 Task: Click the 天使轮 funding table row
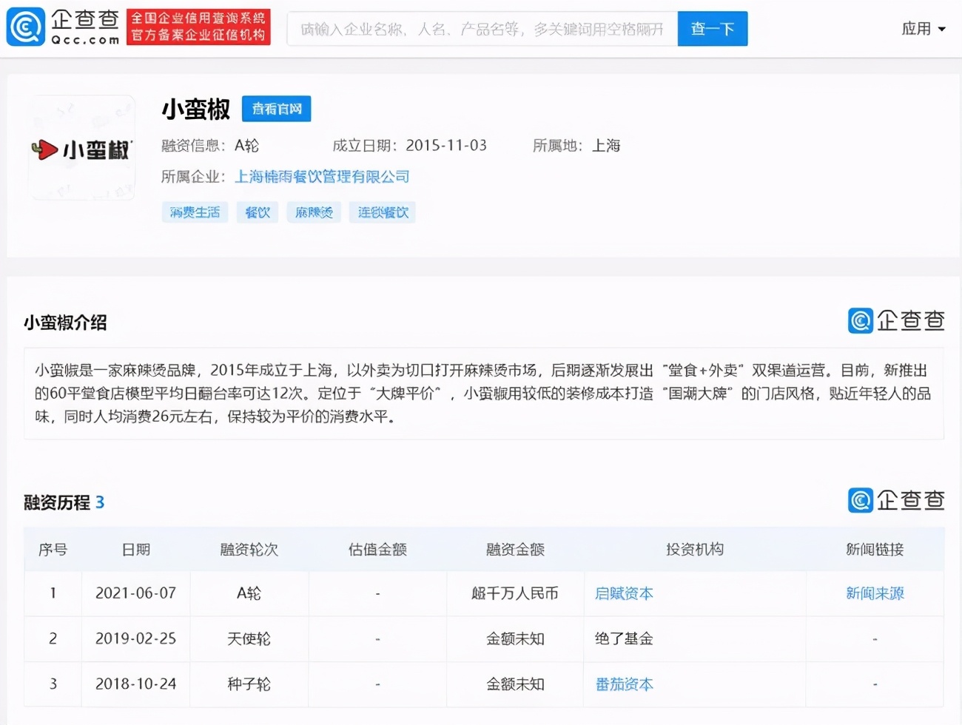[x=481, y=638]
